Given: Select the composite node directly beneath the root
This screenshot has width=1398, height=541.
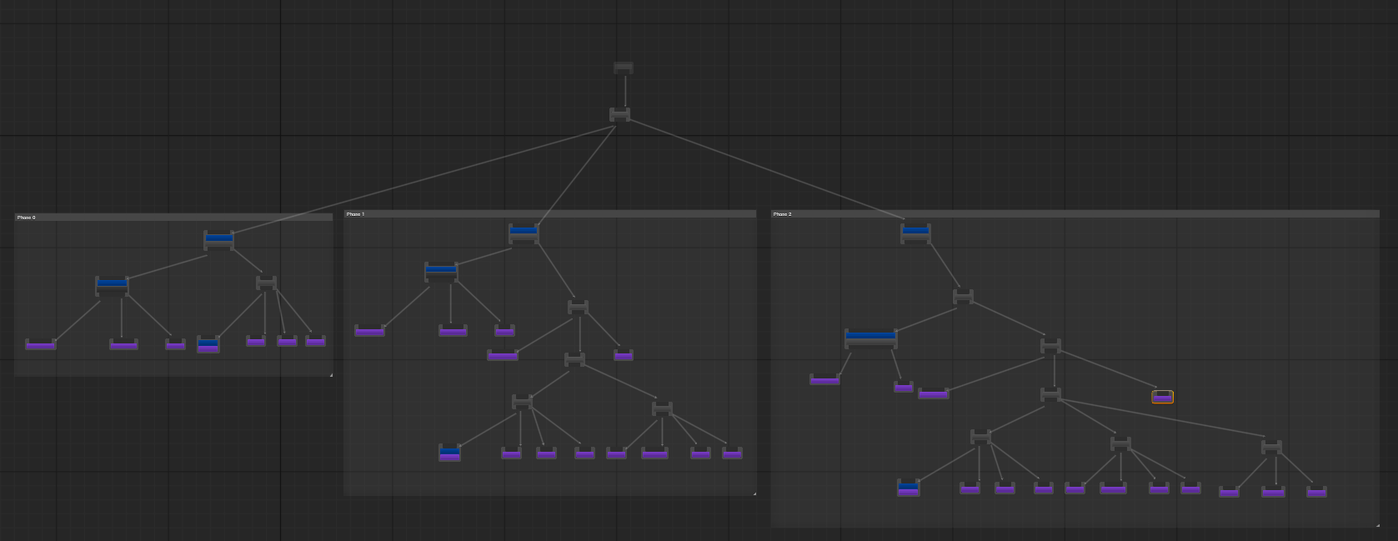Looking at the screenshot, I should [x=619, y=115].
